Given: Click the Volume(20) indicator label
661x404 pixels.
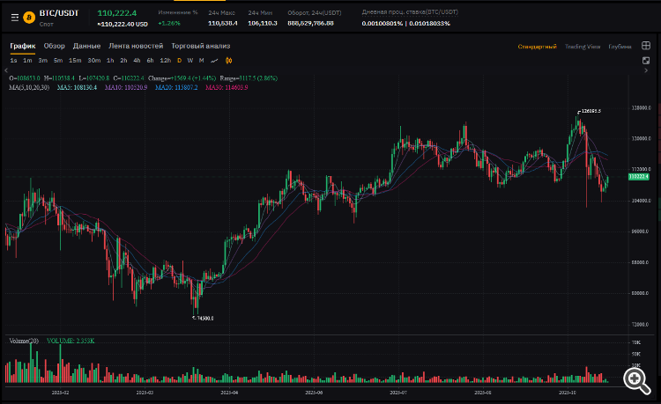Looking at the screenshot, I should point(24,341).
